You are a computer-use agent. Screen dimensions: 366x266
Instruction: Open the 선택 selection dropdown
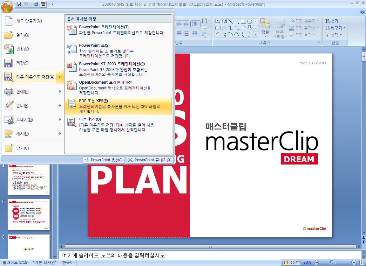point(333,35)
